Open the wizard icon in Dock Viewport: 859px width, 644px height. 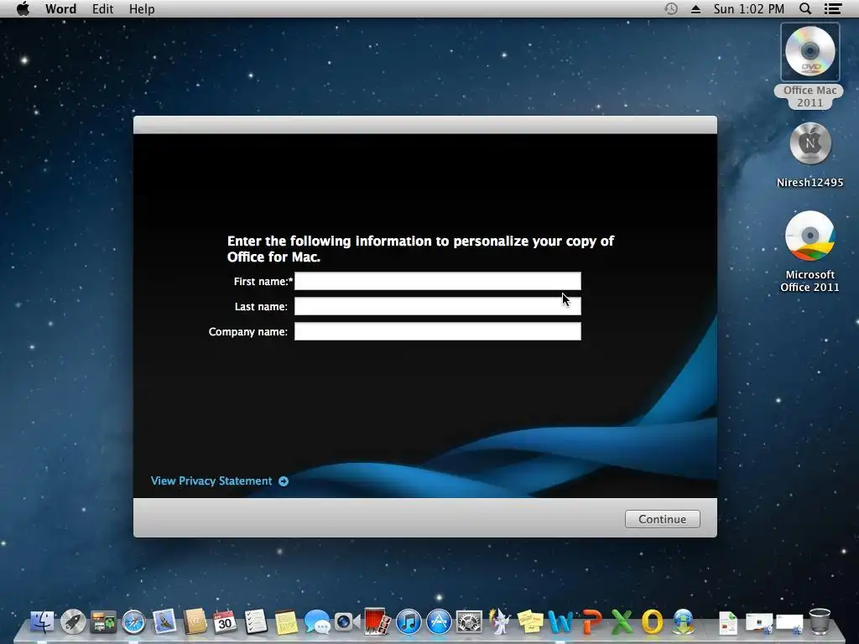click(x=499, y=622)
